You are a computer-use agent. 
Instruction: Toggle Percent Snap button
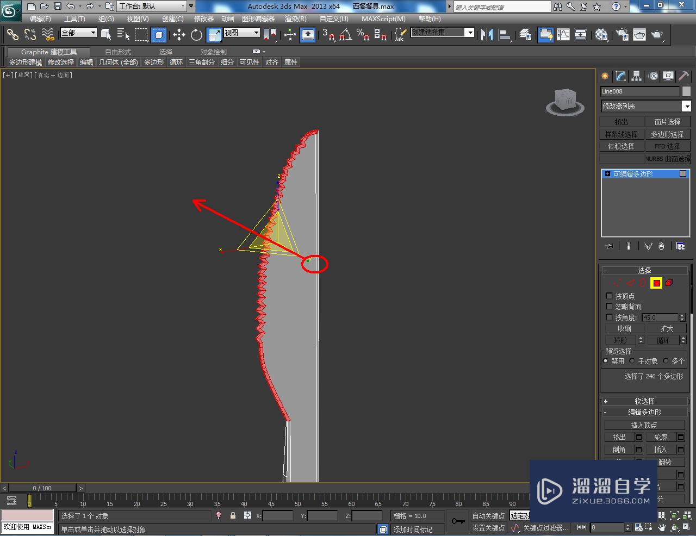pyautogui.click(x=363, y=35)
